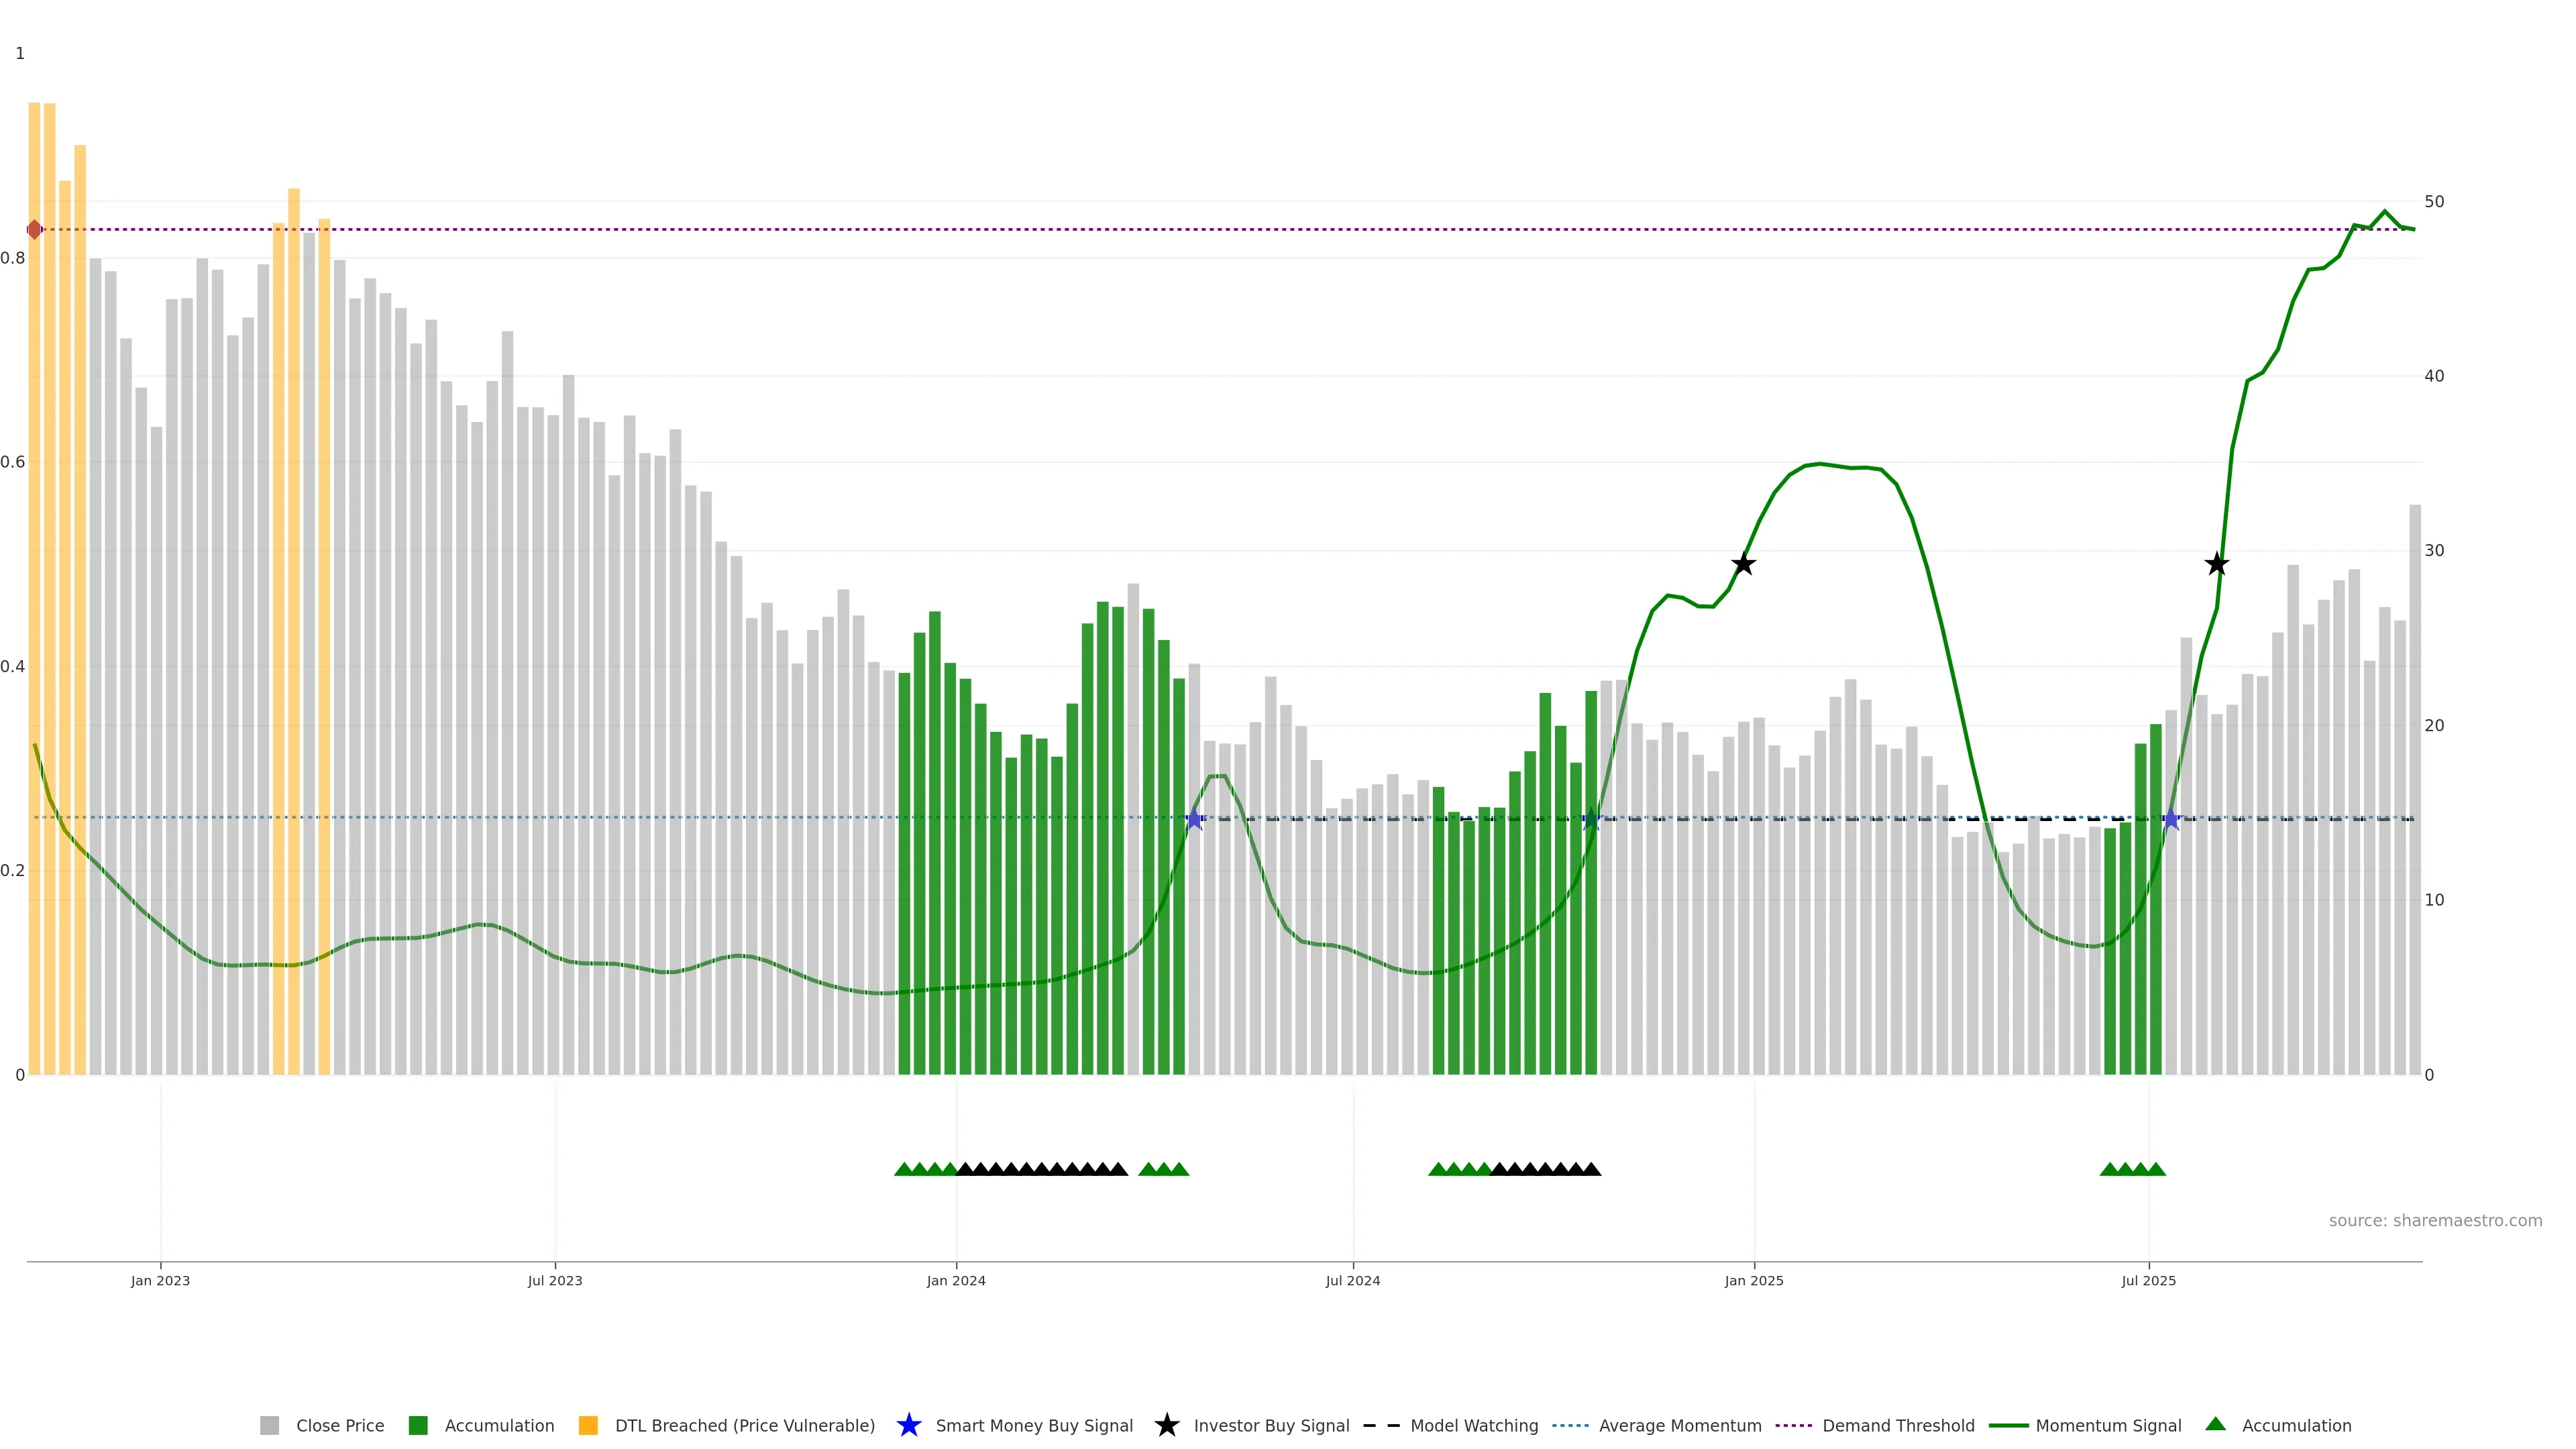Screen dimensions: 2576x1449
Task: Click the green Accumulation square legend swatch
Action: 418,1425
